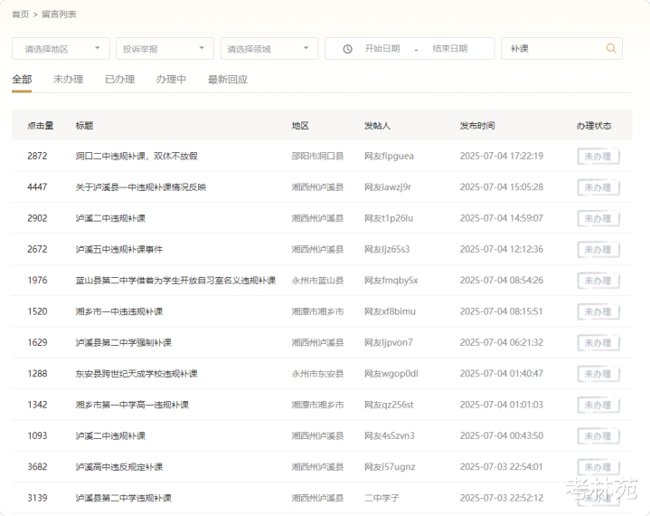This screenshot has height=516, width=650.
Task: Click 未办理 status for 网友ljz65s3 row
Action: (x=598, y=250)
